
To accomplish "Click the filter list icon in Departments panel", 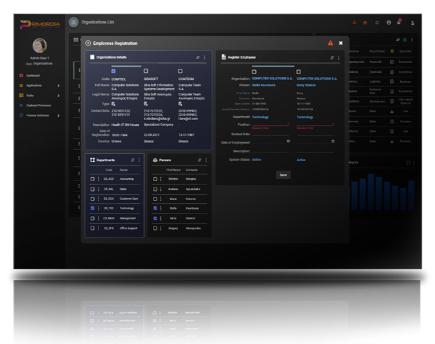I will pyautogui.click(x=132, y=160).
